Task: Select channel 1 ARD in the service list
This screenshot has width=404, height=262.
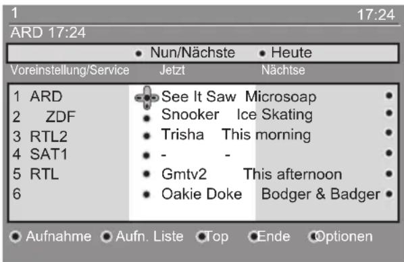Action: click(x=38, y=96)
